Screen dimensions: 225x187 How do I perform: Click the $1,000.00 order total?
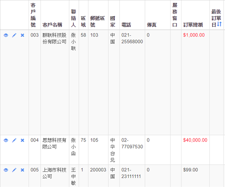194,35
